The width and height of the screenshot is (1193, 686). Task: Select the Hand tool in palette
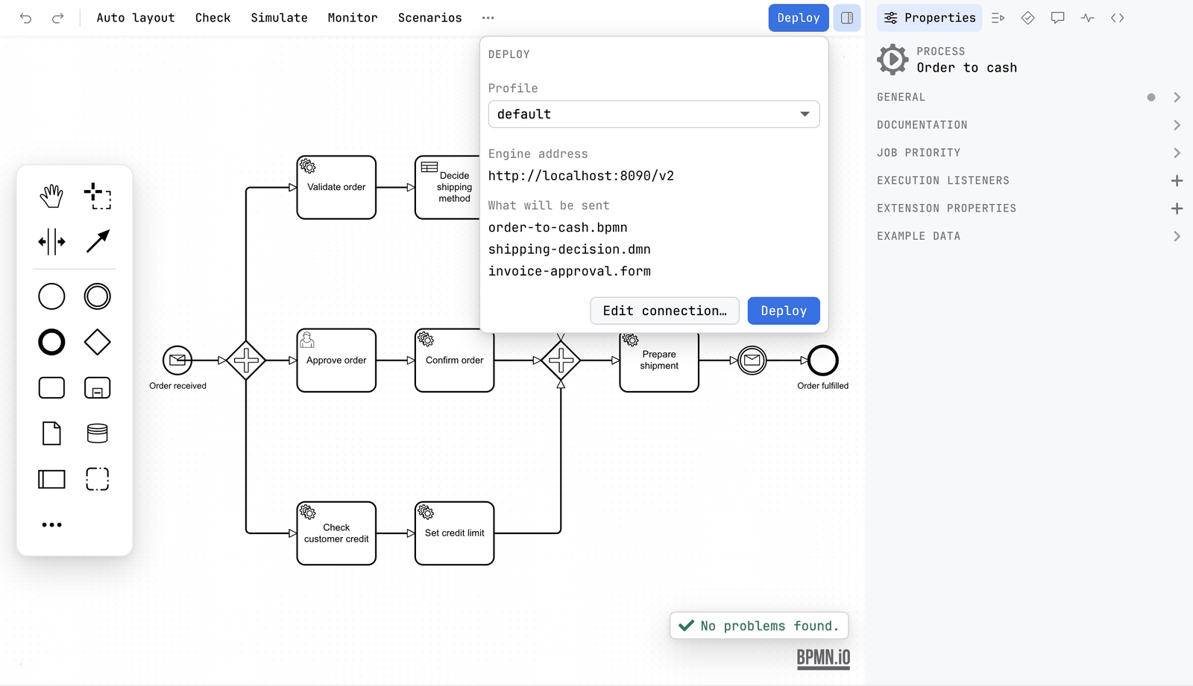(51, 197)
